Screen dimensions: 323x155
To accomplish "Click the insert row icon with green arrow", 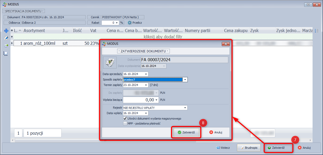I will tap(6, 46).
